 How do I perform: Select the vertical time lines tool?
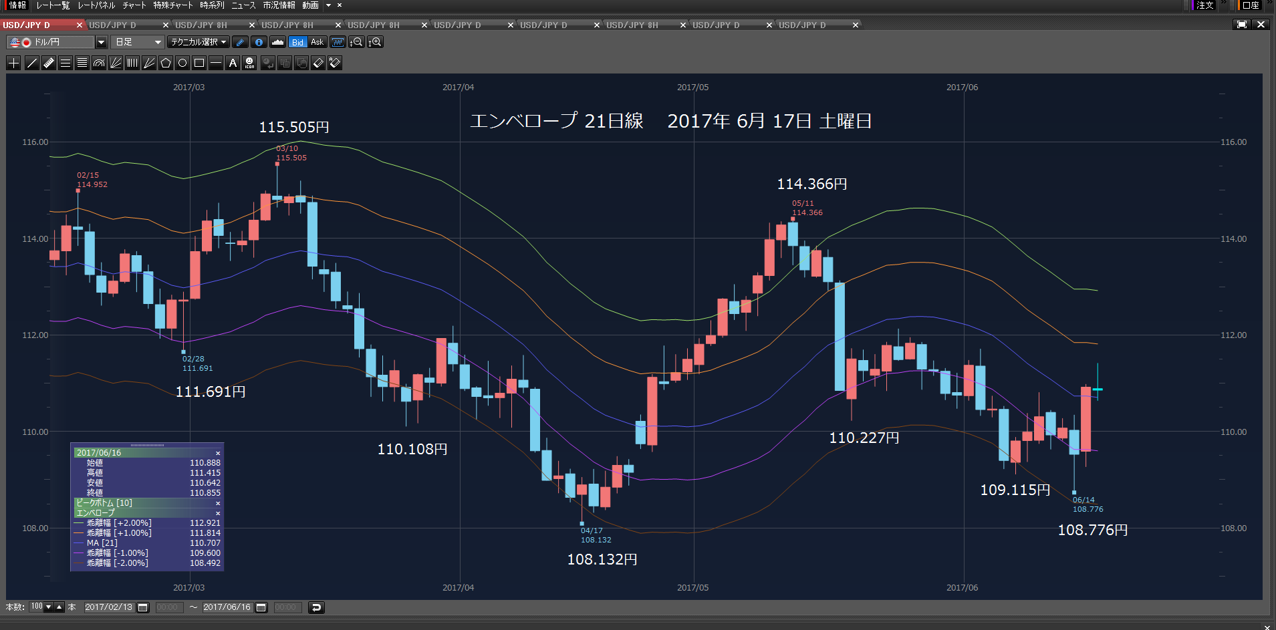[x=132, y=63]
